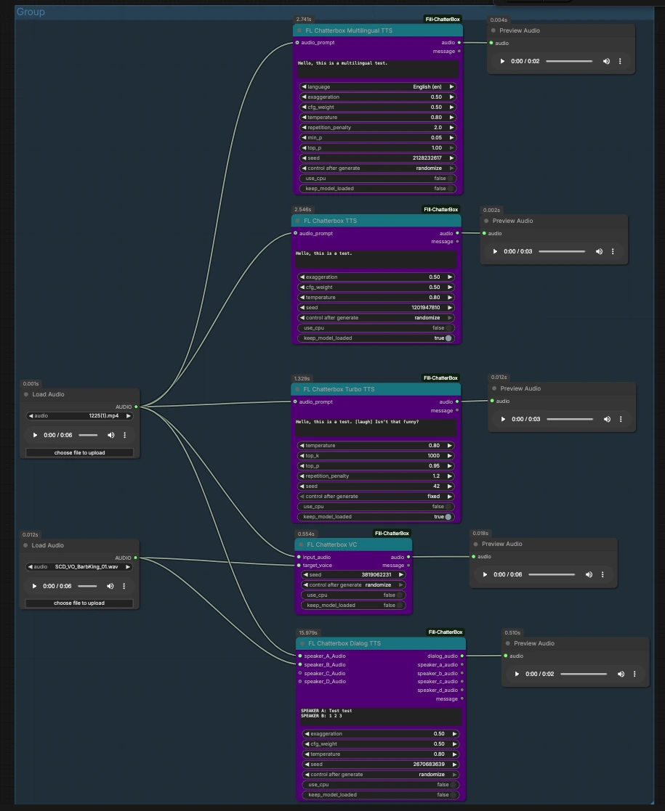Toggle use_cpu on FL Chatterbox TTS node
Image resolution: width=665 pixels, height=811 pixels.
pyautogui.click(x=376, y=328)
